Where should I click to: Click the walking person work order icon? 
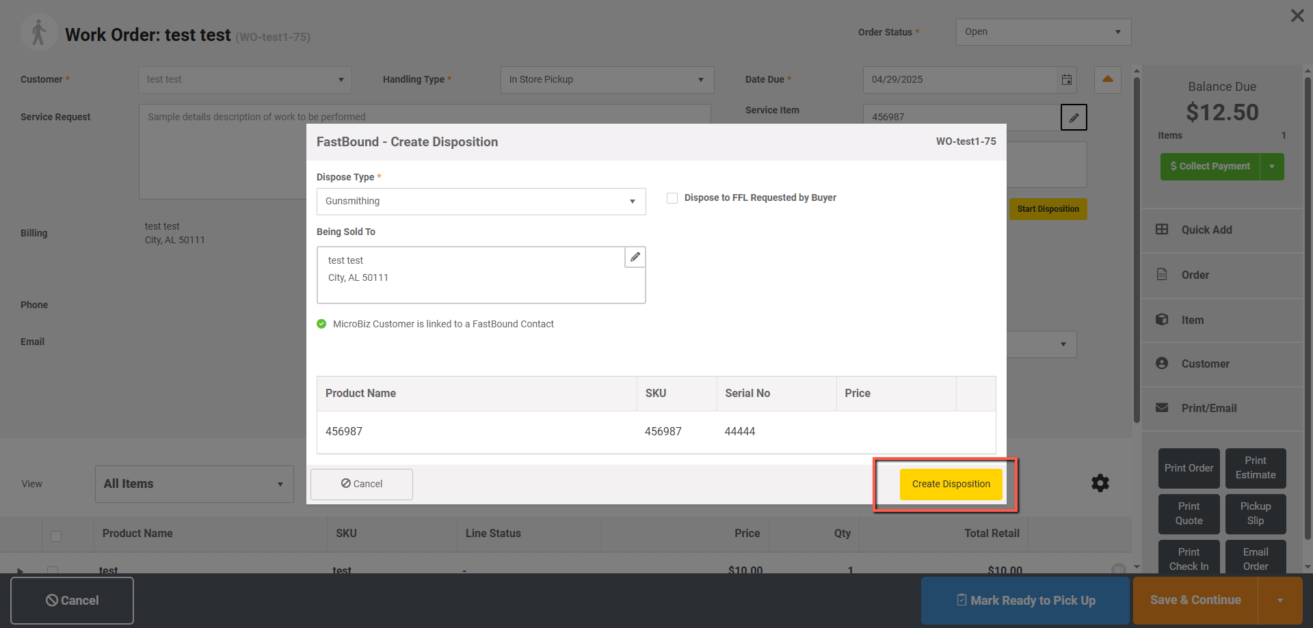39,32
